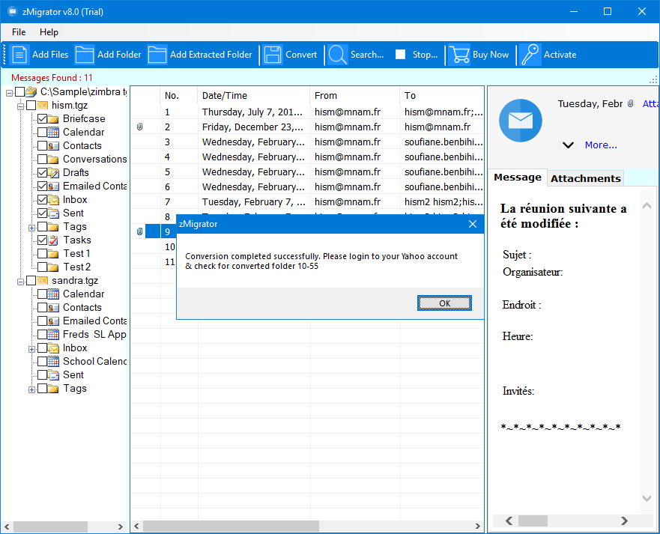The image size is (660, 534).
Task: Select message row number 7
Action: coord(307,202)
